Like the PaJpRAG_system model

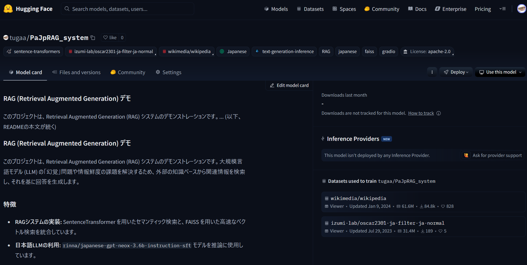pos(110,37)
